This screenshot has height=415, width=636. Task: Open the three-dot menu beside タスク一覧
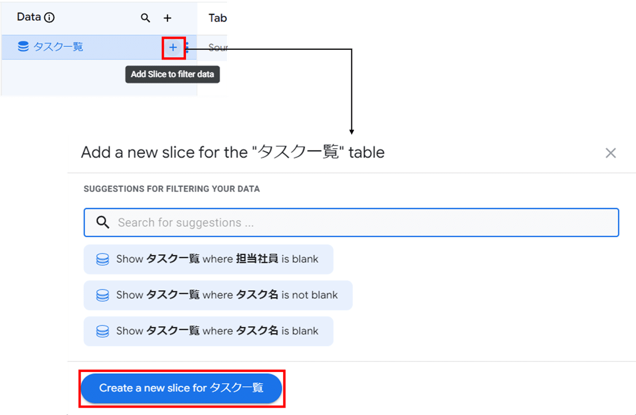[x=188, y=48]
